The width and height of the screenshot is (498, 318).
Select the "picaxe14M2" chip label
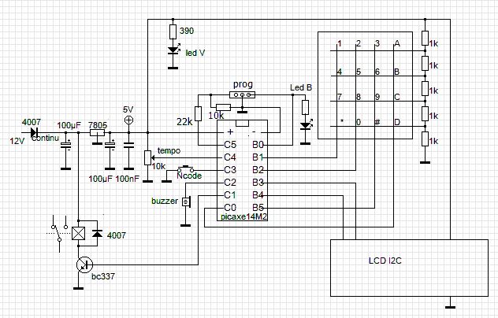tap(244, 217)
